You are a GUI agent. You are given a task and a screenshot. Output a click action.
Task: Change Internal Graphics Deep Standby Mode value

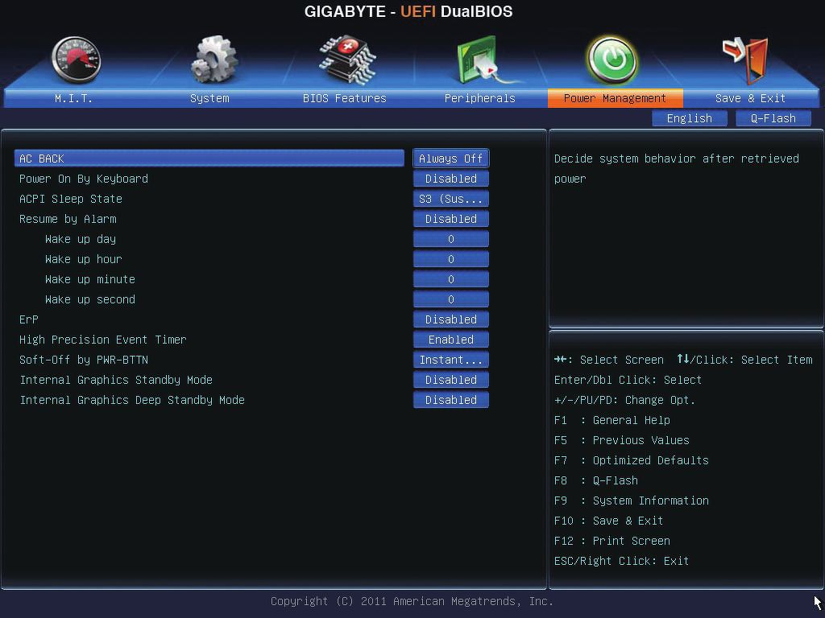pos(451,400)
